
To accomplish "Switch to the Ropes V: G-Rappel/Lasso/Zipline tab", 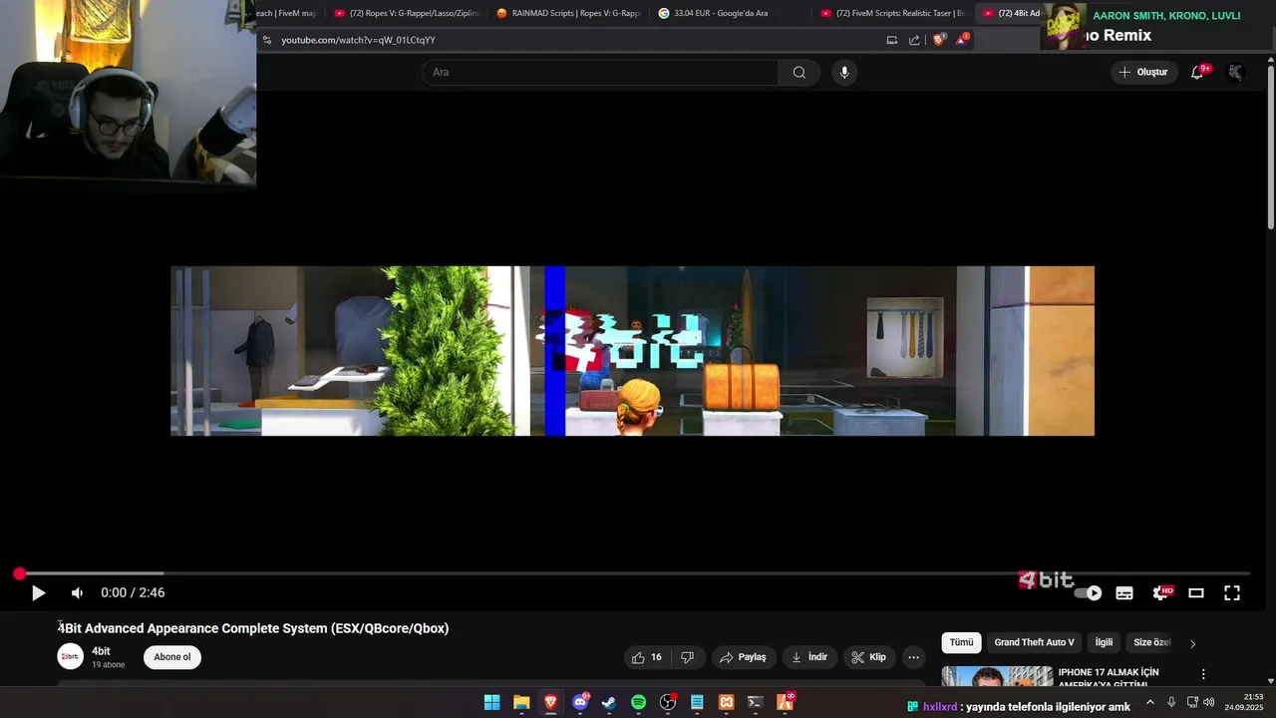I will click(x=407, y=13).
